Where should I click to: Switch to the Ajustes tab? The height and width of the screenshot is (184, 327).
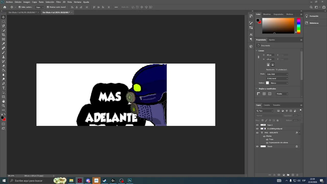272,40
